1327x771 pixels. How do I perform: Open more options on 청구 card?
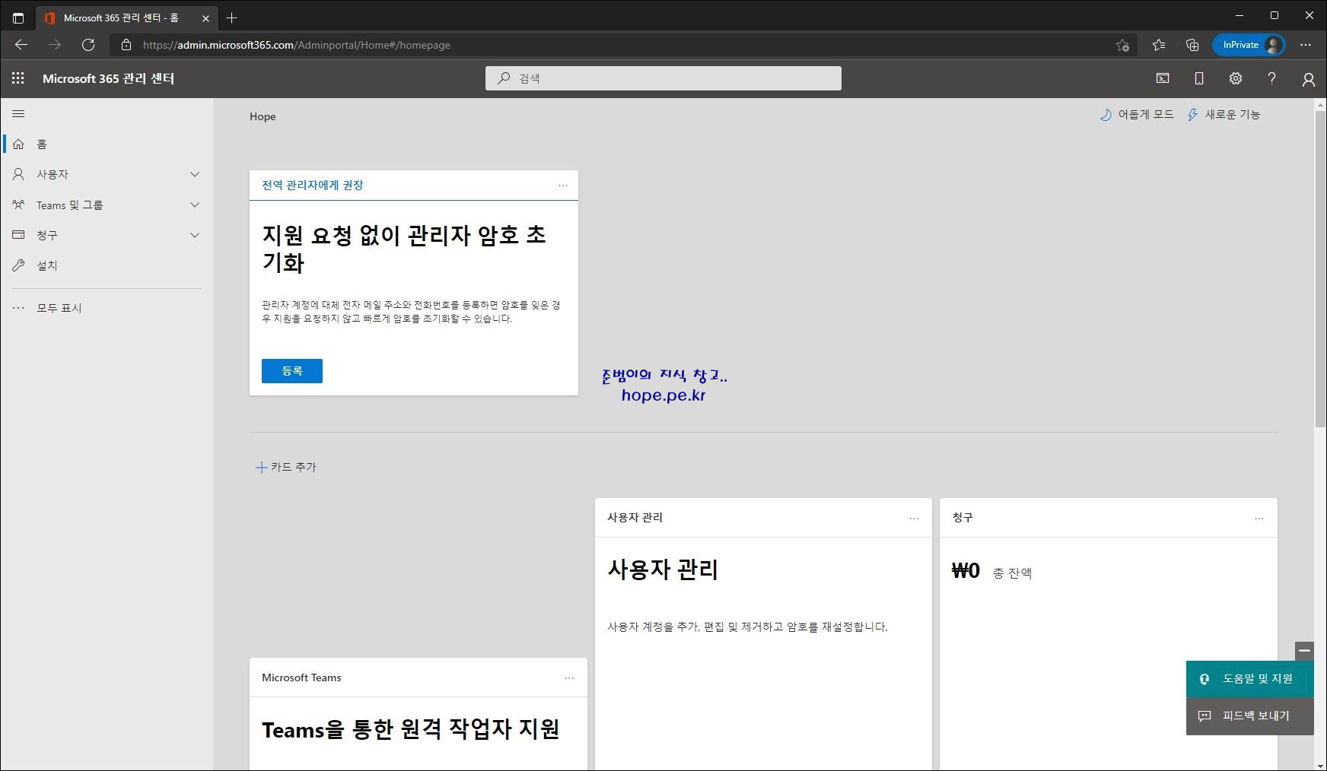click(x=1259, y=519)
